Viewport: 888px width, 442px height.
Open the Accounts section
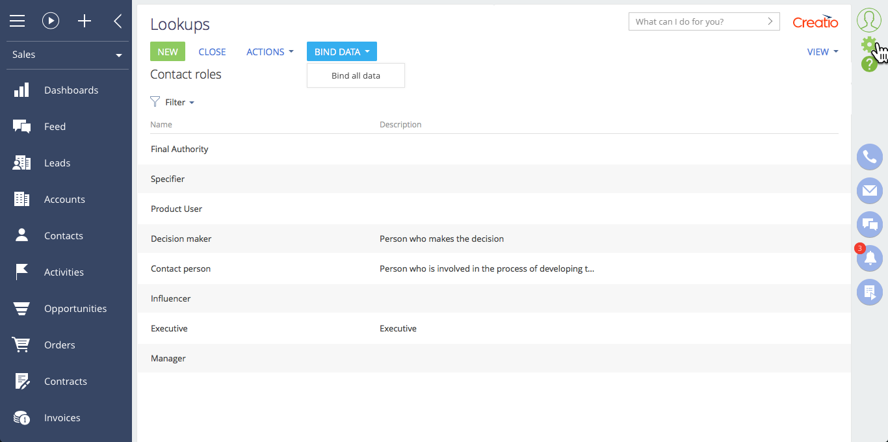[64, 199]
